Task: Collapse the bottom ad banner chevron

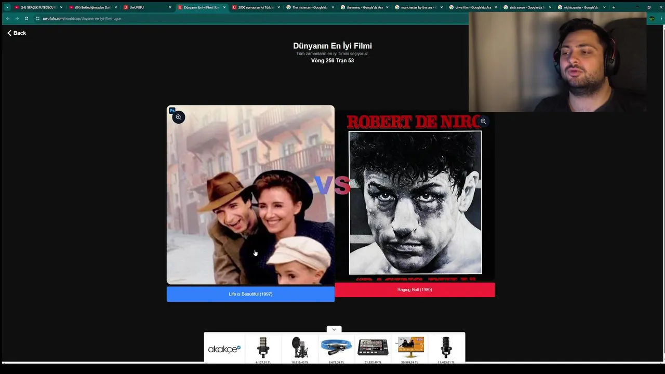Action: (334, 329)
